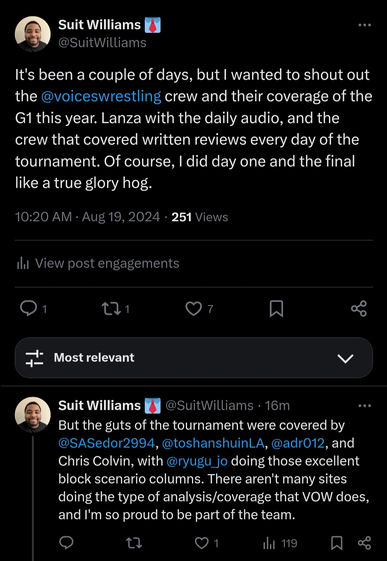Image resolution: width=387 pixels, height=561 pixels.
Task: Click reply icon on the thread reply
Action: point(66,543)
